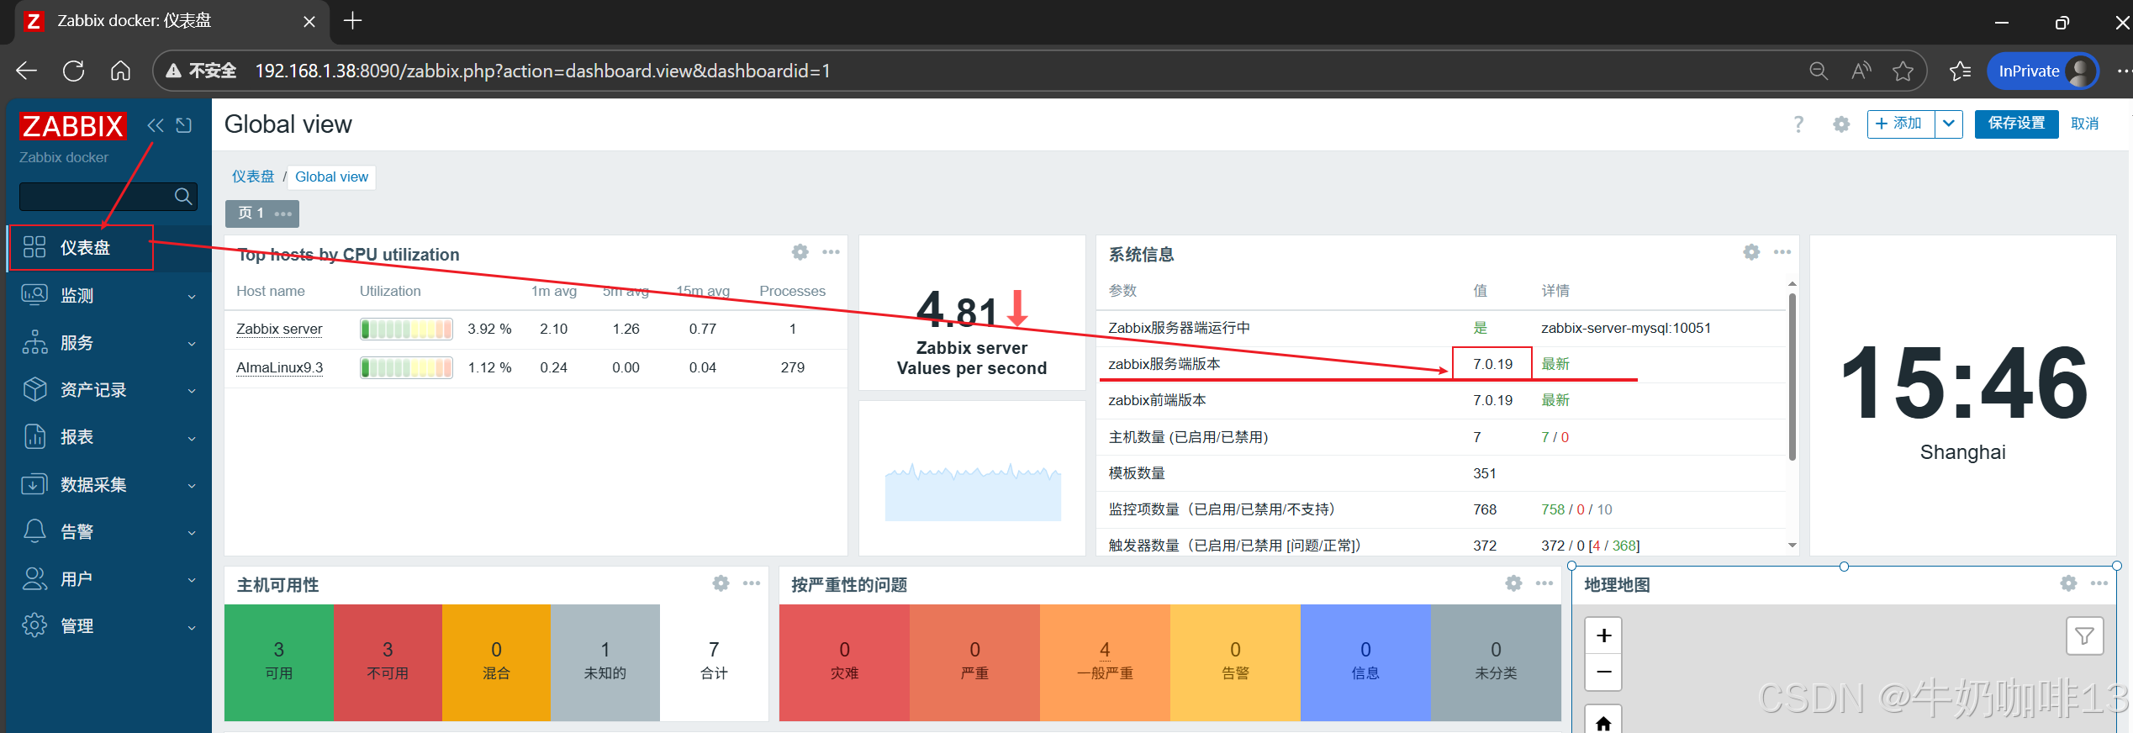The width and height of the screenshot is (2133, 733).
Task: Edit 地理地图 widget gear icon
Action: pyautogui.click(x=2068, y=583)
